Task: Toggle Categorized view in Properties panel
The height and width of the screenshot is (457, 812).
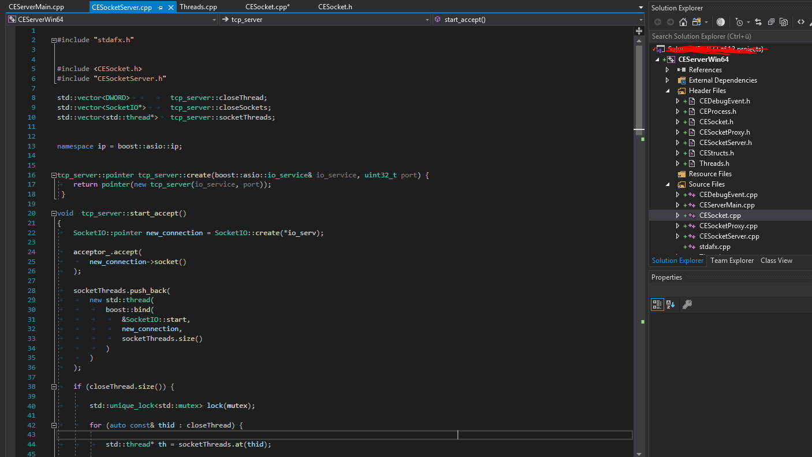Action: tap(657, 304)
